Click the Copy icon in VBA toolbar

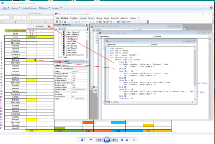(72, 22)
